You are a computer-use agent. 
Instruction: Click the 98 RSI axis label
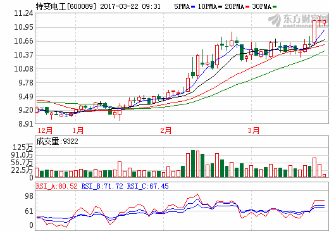coord(29,196)
